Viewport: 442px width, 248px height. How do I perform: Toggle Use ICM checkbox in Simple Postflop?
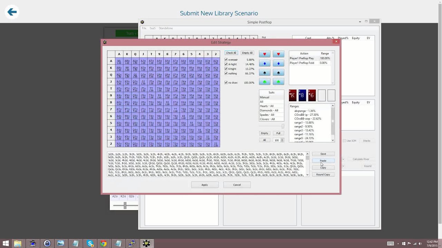click(x=344, y=141)
